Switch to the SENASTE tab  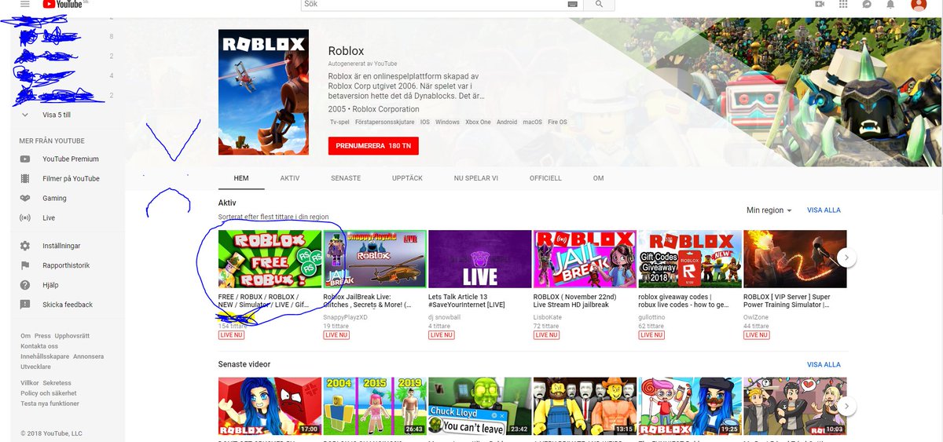click(x=346, y=178)
